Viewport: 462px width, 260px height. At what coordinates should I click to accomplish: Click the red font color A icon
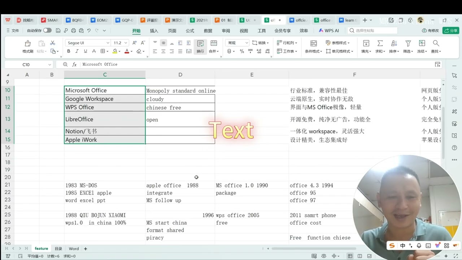[x=127, y=51]
